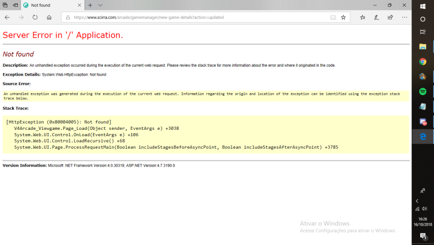434x245 pixels.
Task: Add this page to favorites
Action: coord(343,17)
